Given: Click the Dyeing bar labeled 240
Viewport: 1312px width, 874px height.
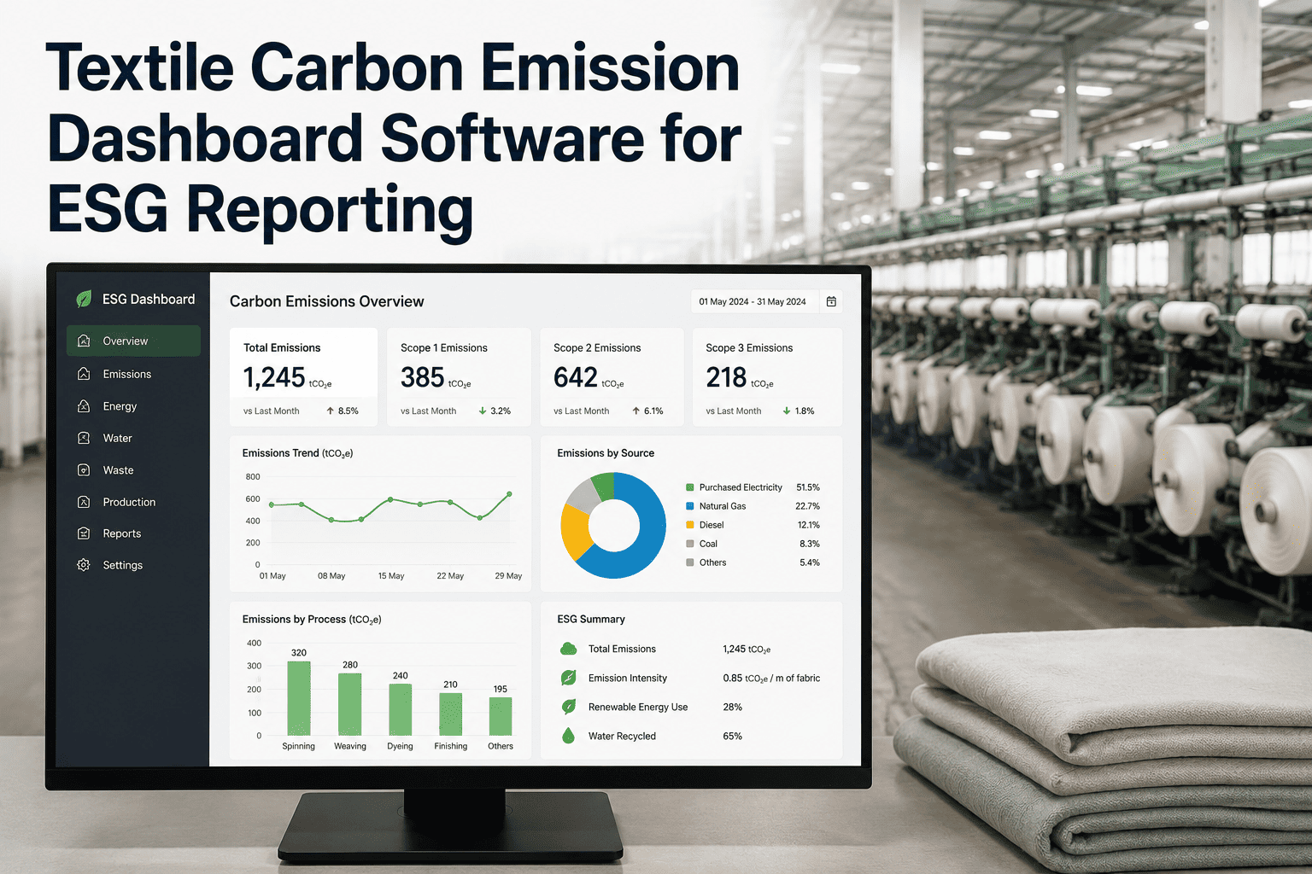Looking at the screenshot, I should click(401, 709).
